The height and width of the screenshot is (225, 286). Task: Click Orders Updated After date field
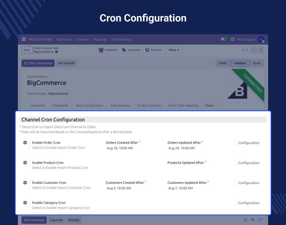[x=182, y=148]
